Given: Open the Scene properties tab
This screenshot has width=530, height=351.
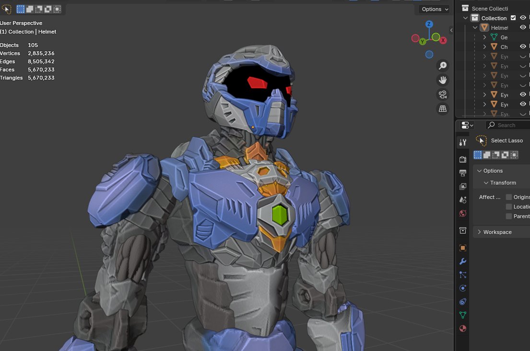Looking at the screenshot, I should [x=463, y=199].
